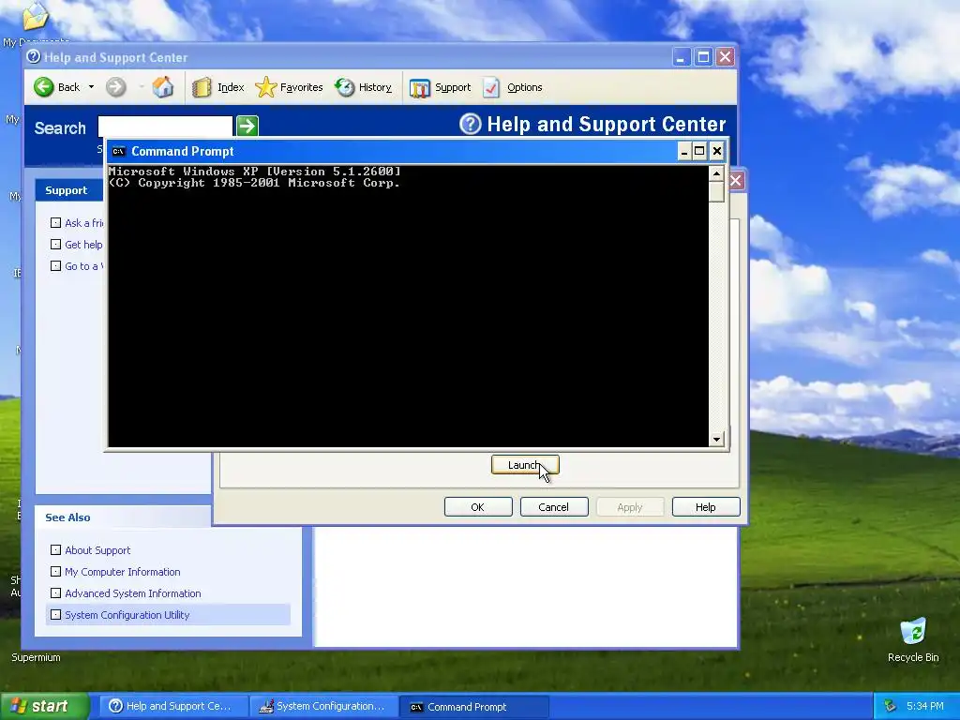Click the Command Prompt title bar icon
The image size is (960, 720).
[x=119, y=151]
